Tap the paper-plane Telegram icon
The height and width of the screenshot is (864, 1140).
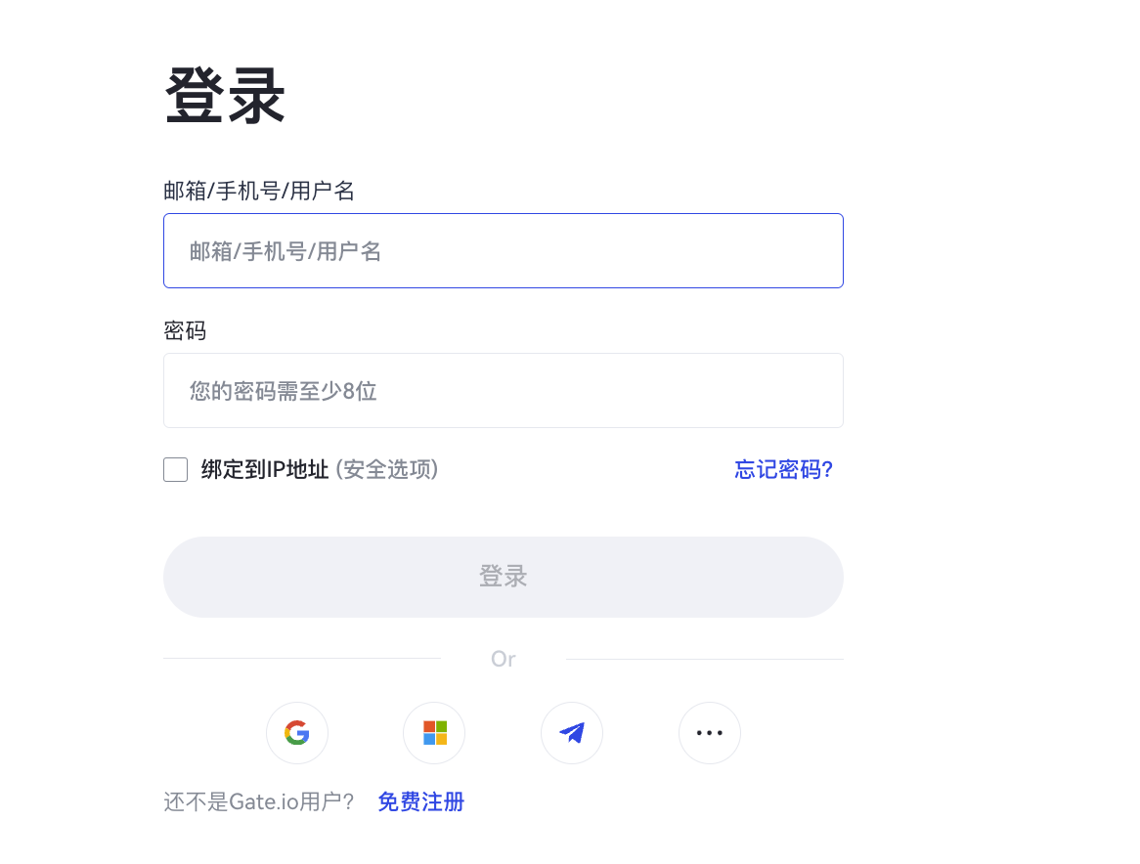click(572, 733)
